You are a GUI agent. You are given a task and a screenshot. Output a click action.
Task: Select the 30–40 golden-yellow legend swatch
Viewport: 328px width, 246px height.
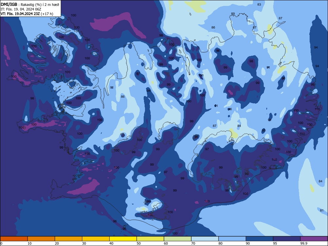pos(96,239)
